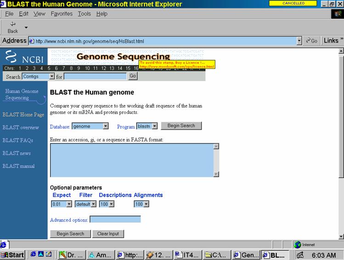Click the Internet zone globe icon
Screen dimensions: 344x260
297,245
